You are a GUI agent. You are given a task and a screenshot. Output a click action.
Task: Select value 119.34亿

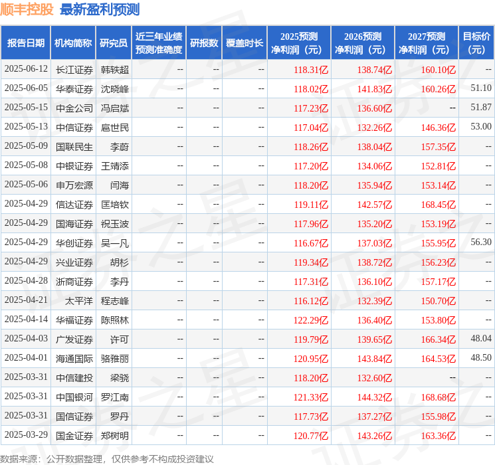[311, 262]
